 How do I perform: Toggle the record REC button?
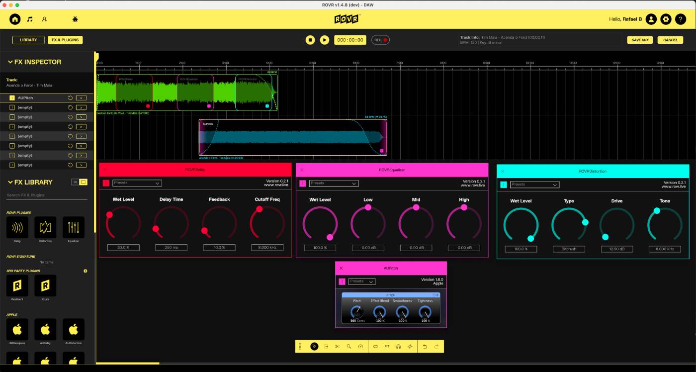pos(380,40)
